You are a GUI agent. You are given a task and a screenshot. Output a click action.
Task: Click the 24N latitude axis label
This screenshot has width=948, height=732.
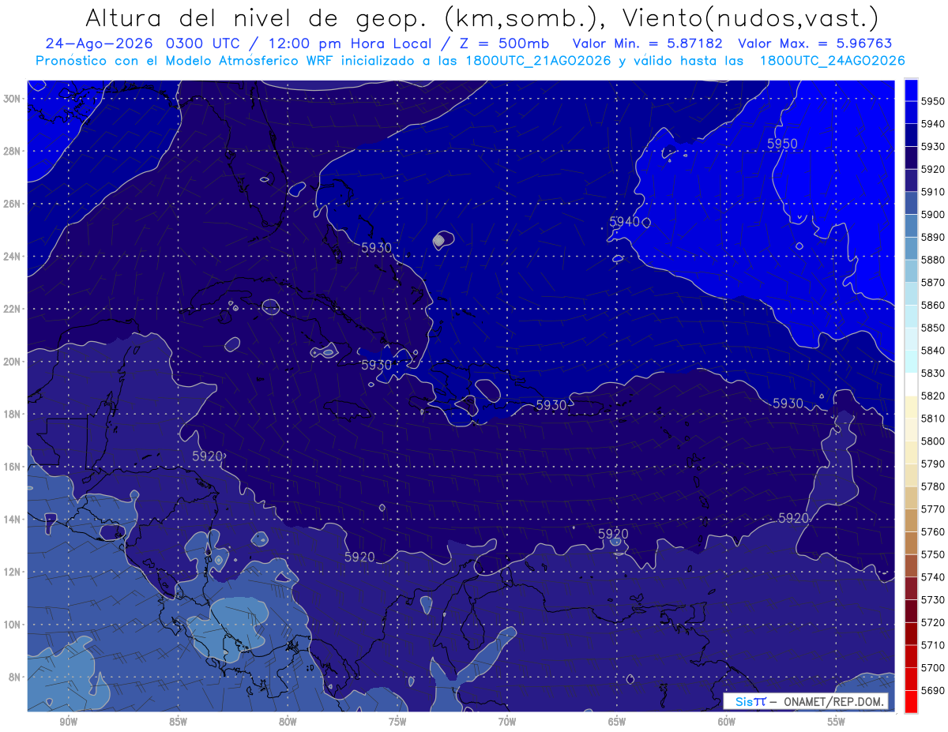tap(12, 256)
